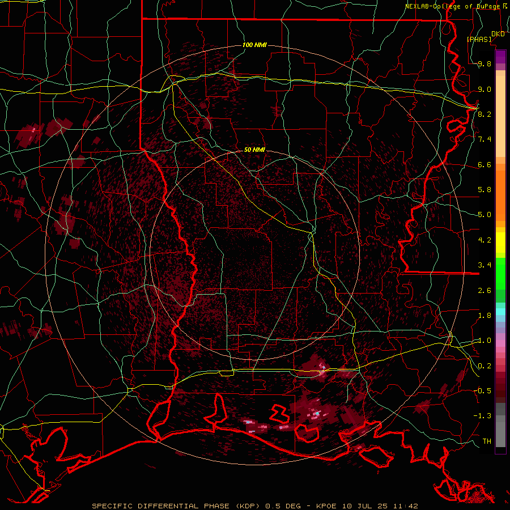Image resolution: width=510 pixels, height=510 pixels.
Task: Click the purple segment atop the color bar
Action: click(x=500, y=57)
